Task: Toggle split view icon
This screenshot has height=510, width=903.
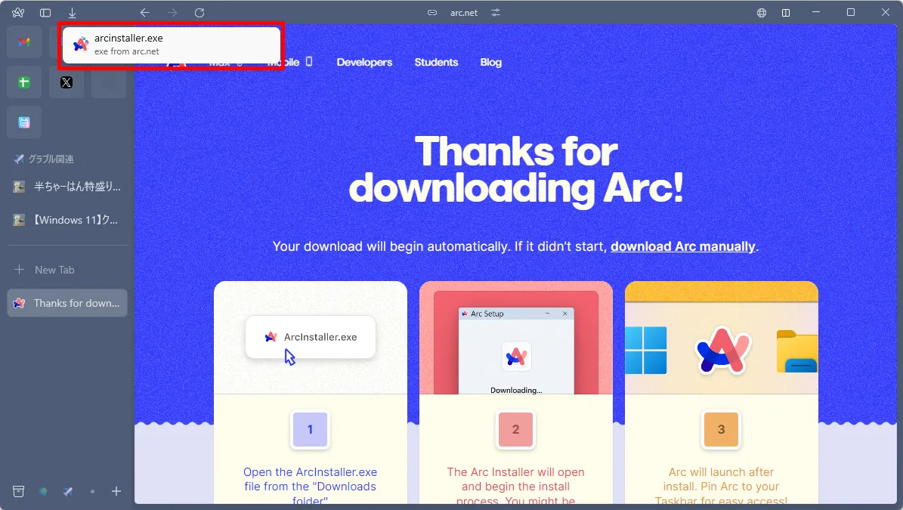Action: click(x=786, y=13)
